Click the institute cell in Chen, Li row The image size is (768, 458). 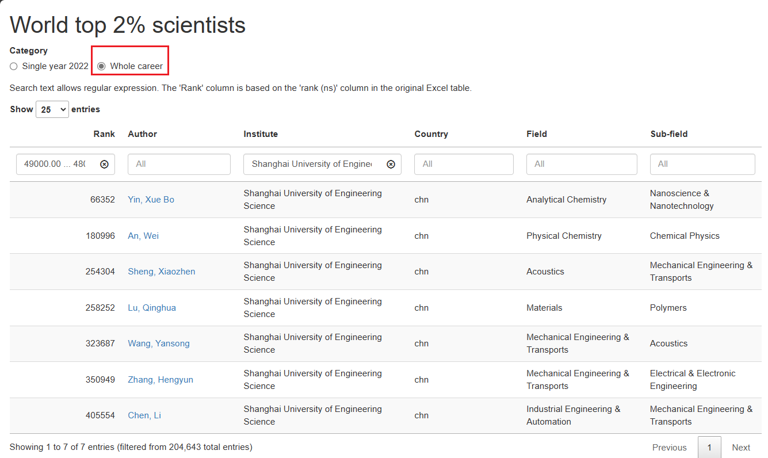click(x=312, y=415)
